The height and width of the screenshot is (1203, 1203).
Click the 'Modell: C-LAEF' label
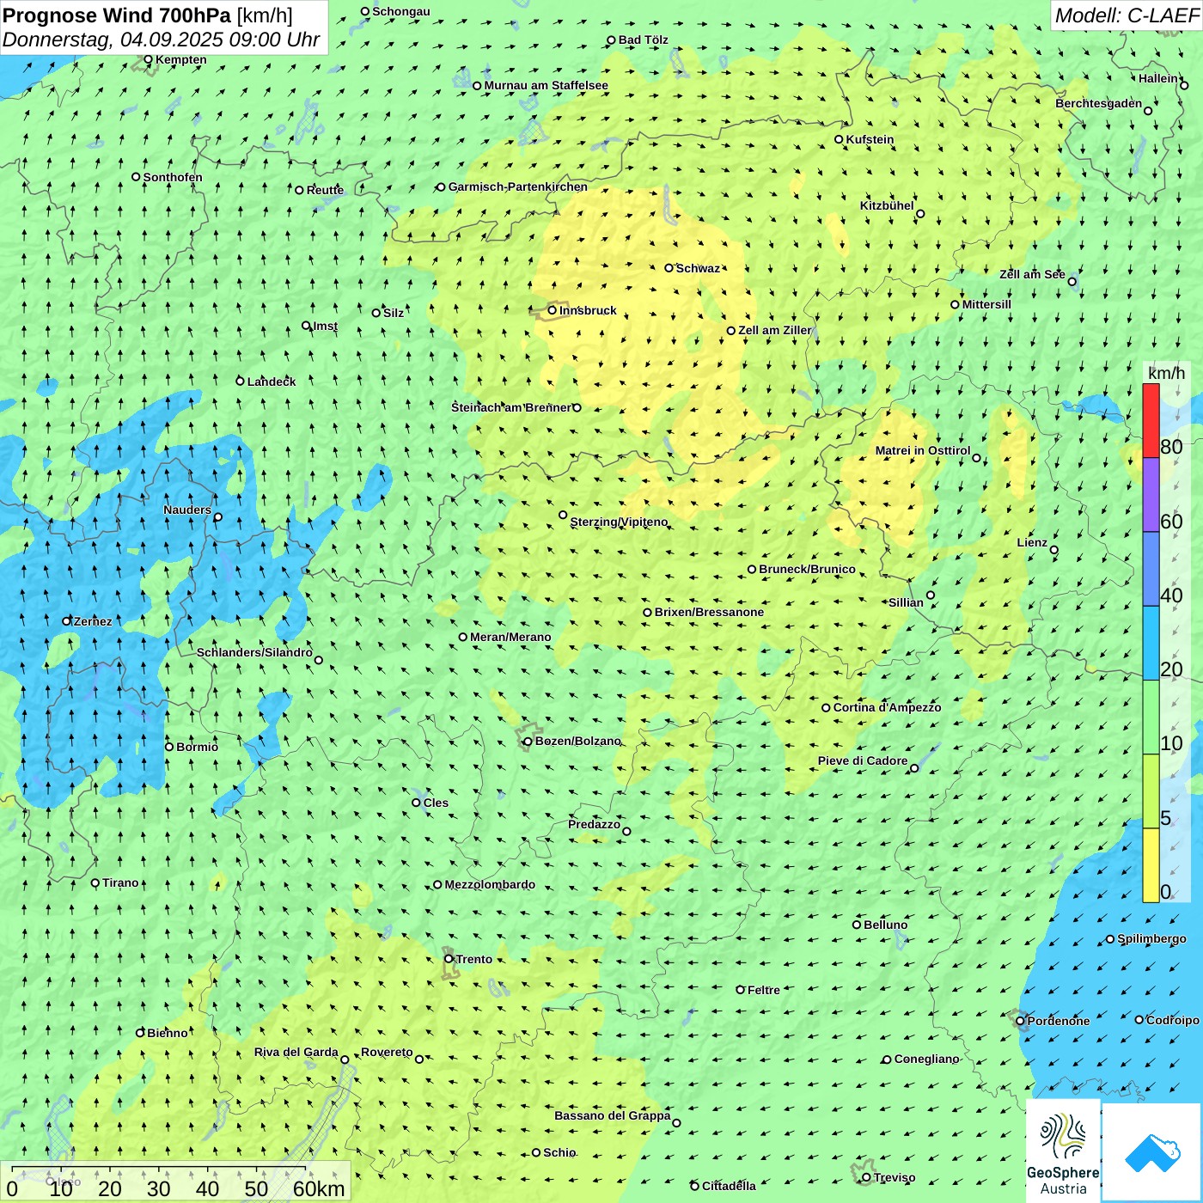1127,15
